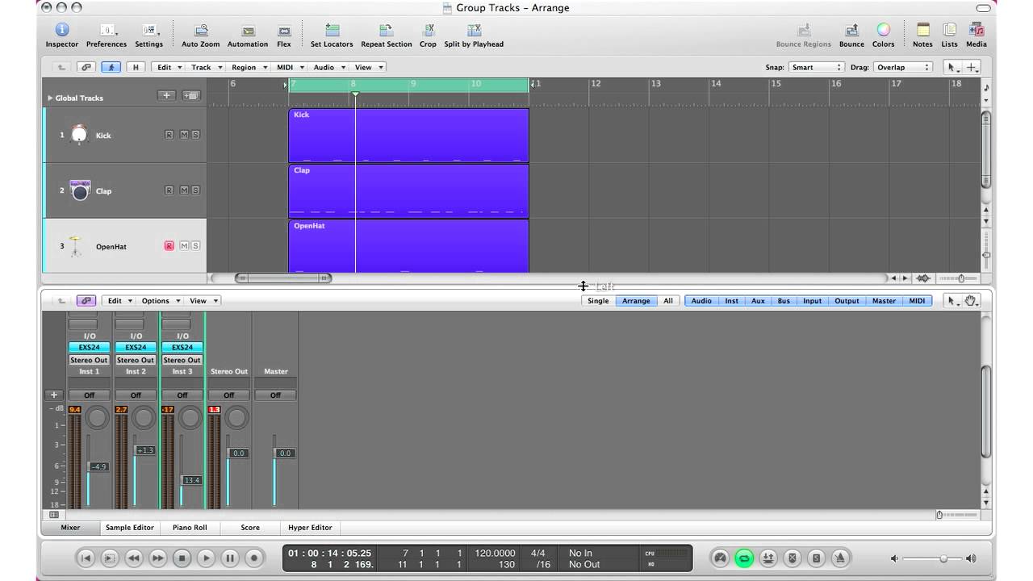Toggle the arrange Catch playhead button

[111, 67]
